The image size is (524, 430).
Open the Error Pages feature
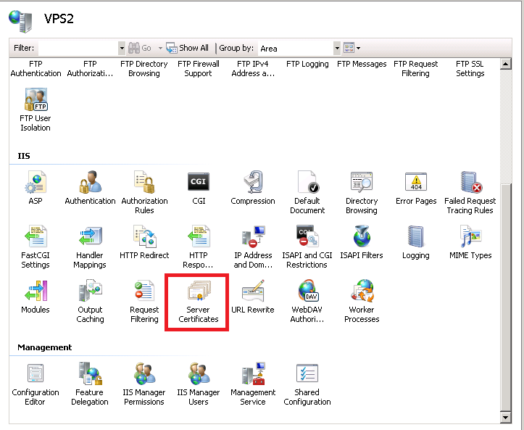(x=416, y=187)
